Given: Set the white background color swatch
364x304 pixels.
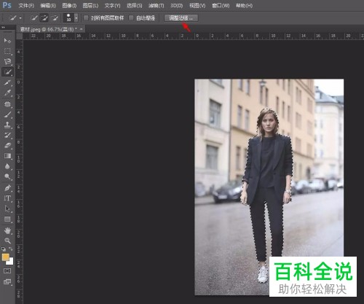Looking at the screenshot, I should [x=10, y=262].
